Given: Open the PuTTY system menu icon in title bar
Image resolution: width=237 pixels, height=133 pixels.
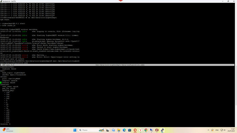Looking at the screenshot, I should pyautogui.click(x=1, y=1).
